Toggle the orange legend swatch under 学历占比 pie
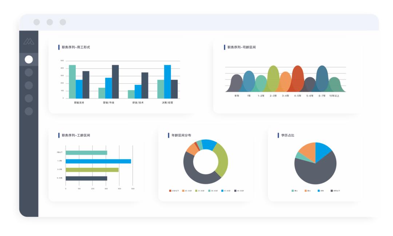 coord(306,191)
